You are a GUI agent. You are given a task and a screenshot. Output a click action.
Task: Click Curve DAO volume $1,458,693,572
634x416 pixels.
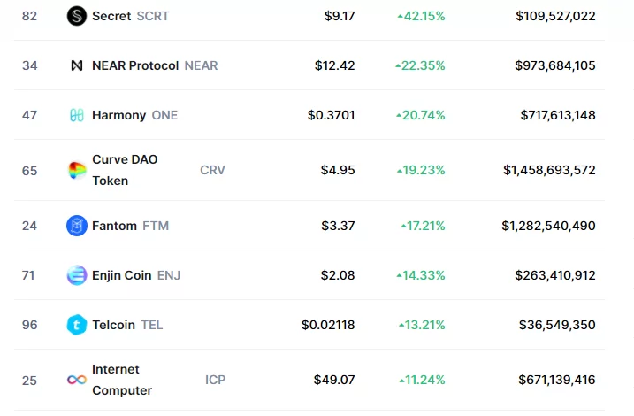tap(549, 170)
